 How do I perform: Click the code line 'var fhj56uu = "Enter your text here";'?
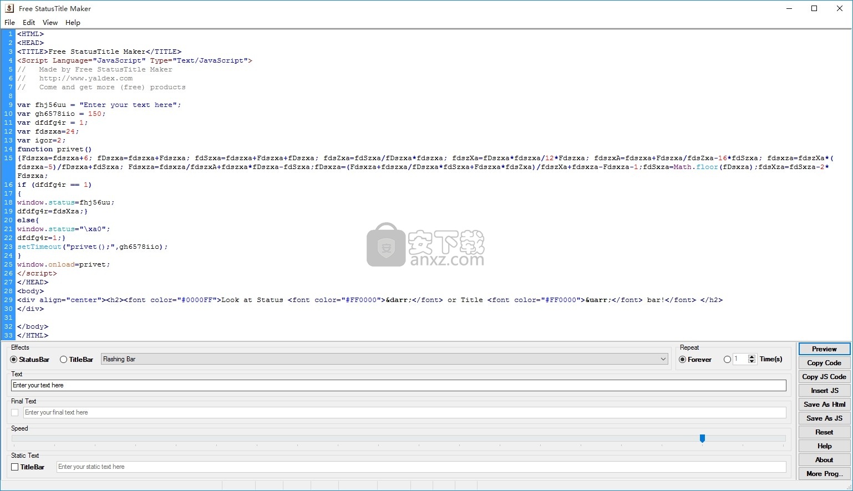click(x=99, y=105)
